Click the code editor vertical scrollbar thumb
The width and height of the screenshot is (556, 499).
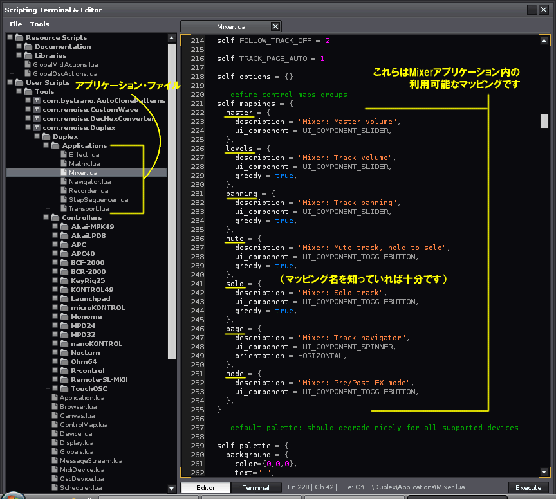click(544, 122)
